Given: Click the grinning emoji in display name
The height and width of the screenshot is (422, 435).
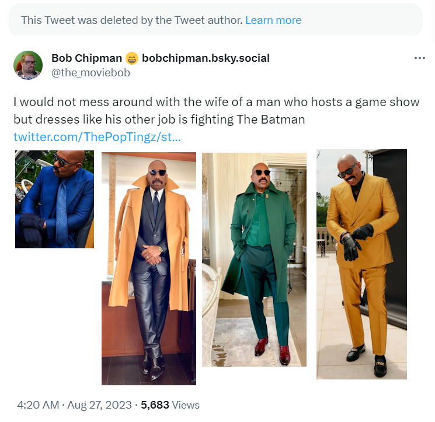Looking at the screenshot, I should [131, 58].
